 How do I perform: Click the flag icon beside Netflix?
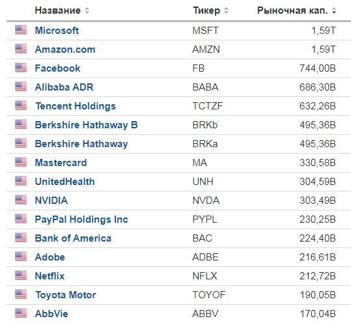[x=21, y=275]
